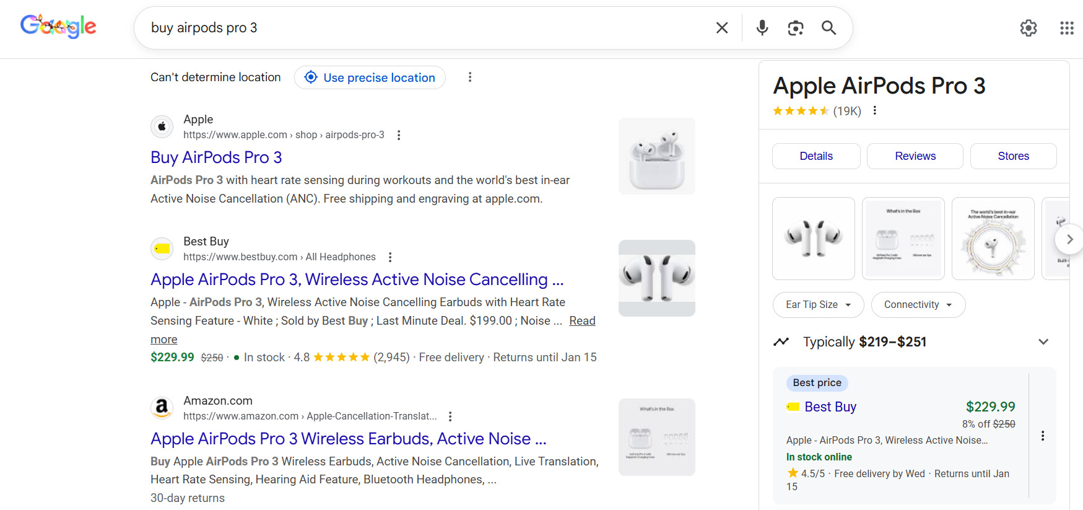
Task: Open Buy AirPods Pro 3 link
Action: [x=216, y=157]
